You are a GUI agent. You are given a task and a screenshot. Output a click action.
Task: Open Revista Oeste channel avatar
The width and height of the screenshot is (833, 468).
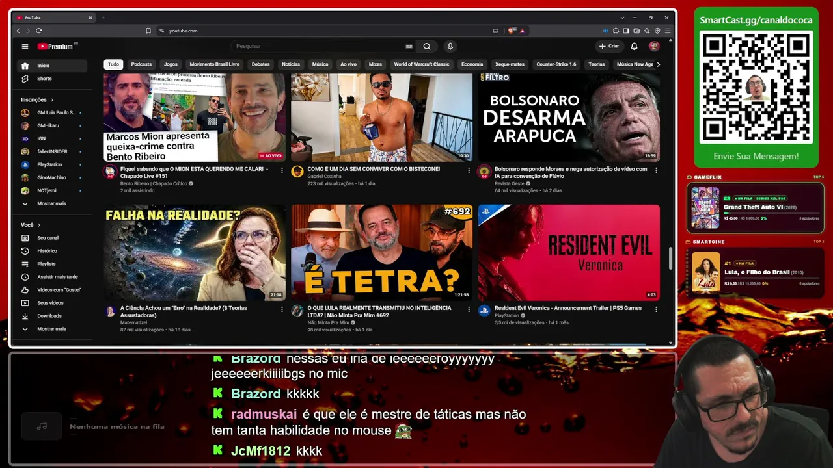point(484,172)
